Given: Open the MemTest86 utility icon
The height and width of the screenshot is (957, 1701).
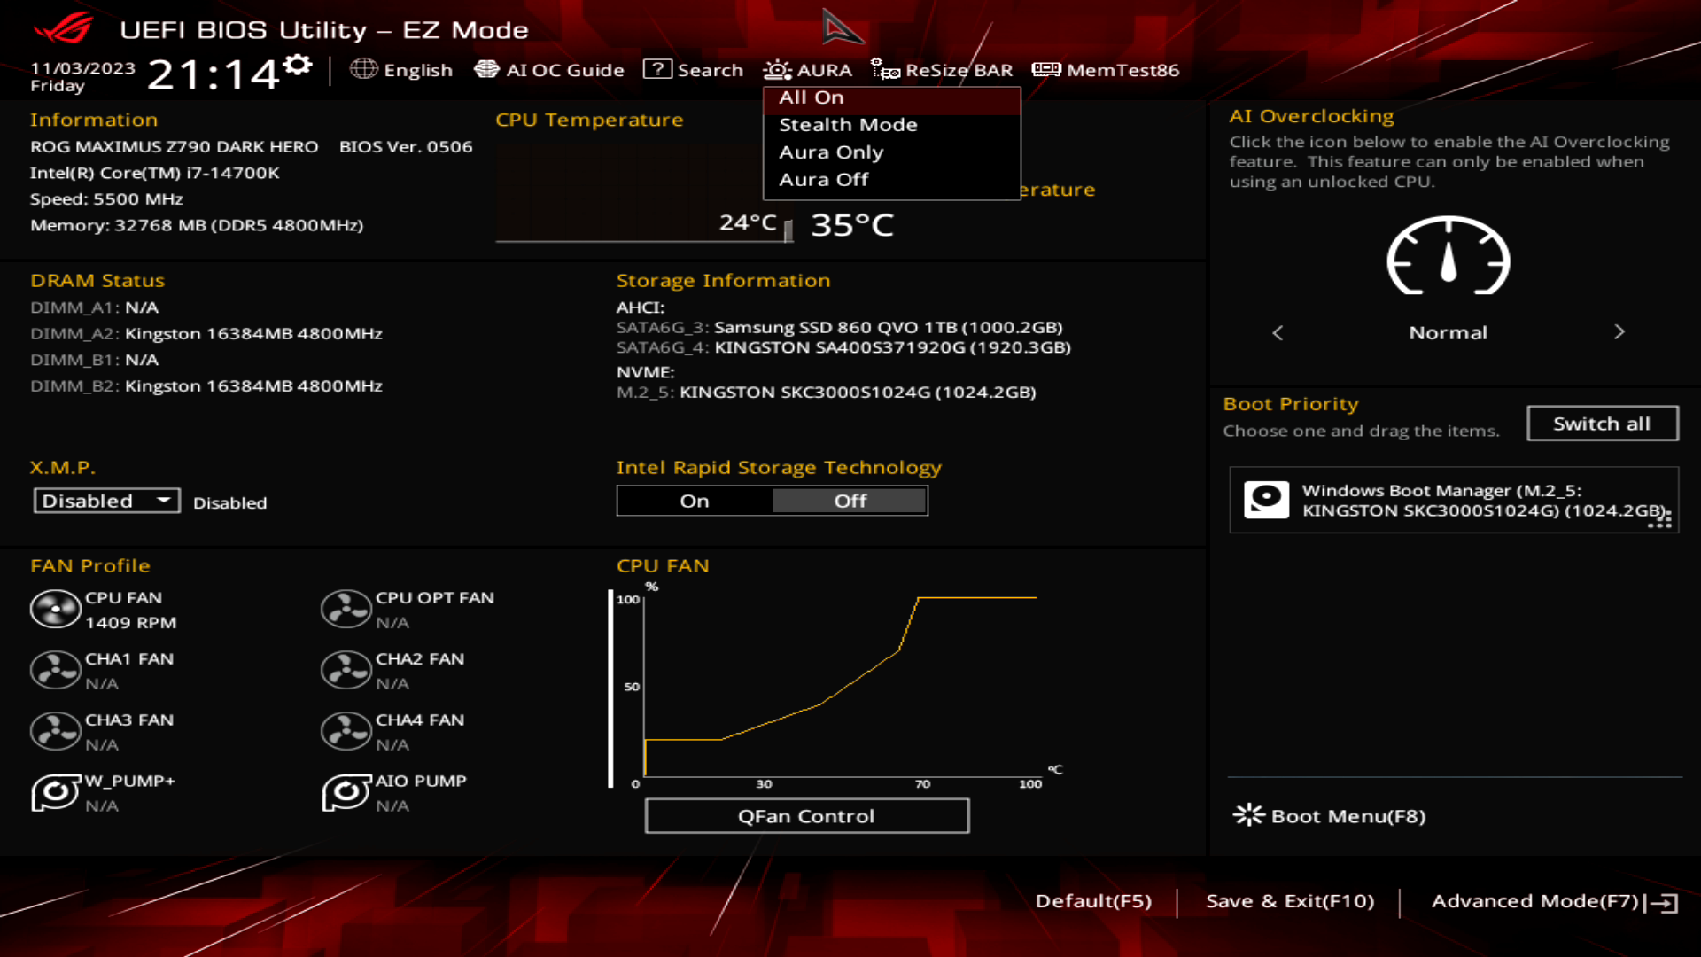Looking at the screenshot, I should coord(1045,70).
